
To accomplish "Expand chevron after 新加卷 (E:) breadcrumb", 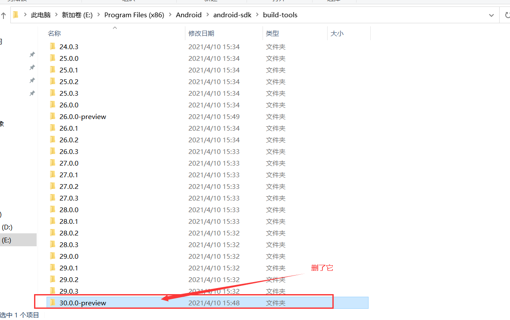I will [99, 15].
